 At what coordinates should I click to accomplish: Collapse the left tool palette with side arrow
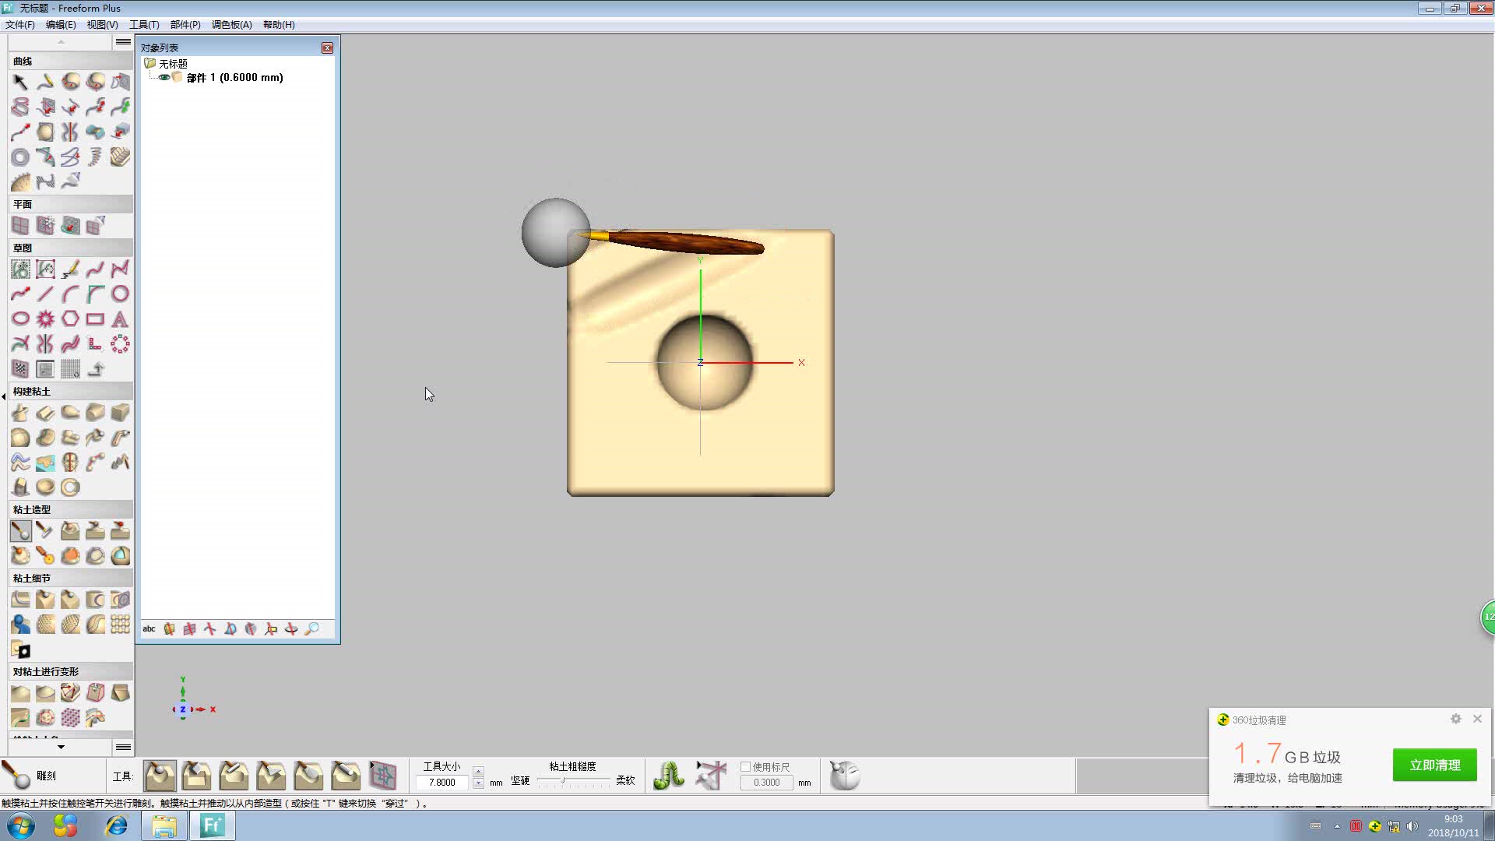click(x=4, y=396)
